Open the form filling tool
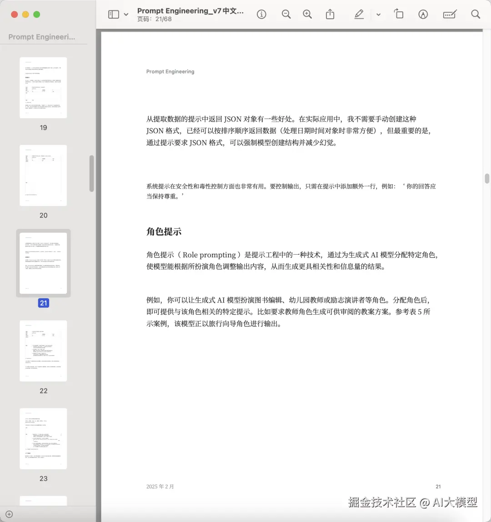This screenshot has width=491, height=522. [450, 14]
